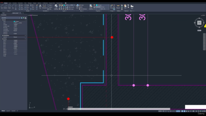The width and height of the screenshot is (206, 116).
Task: Open the Insert ribbon tab
Action: pos(10,3)
